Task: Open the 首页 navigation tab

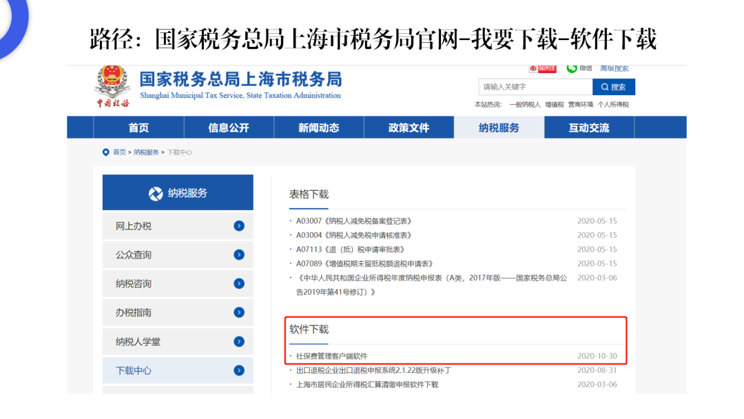Action: click(x=138, y=127)
